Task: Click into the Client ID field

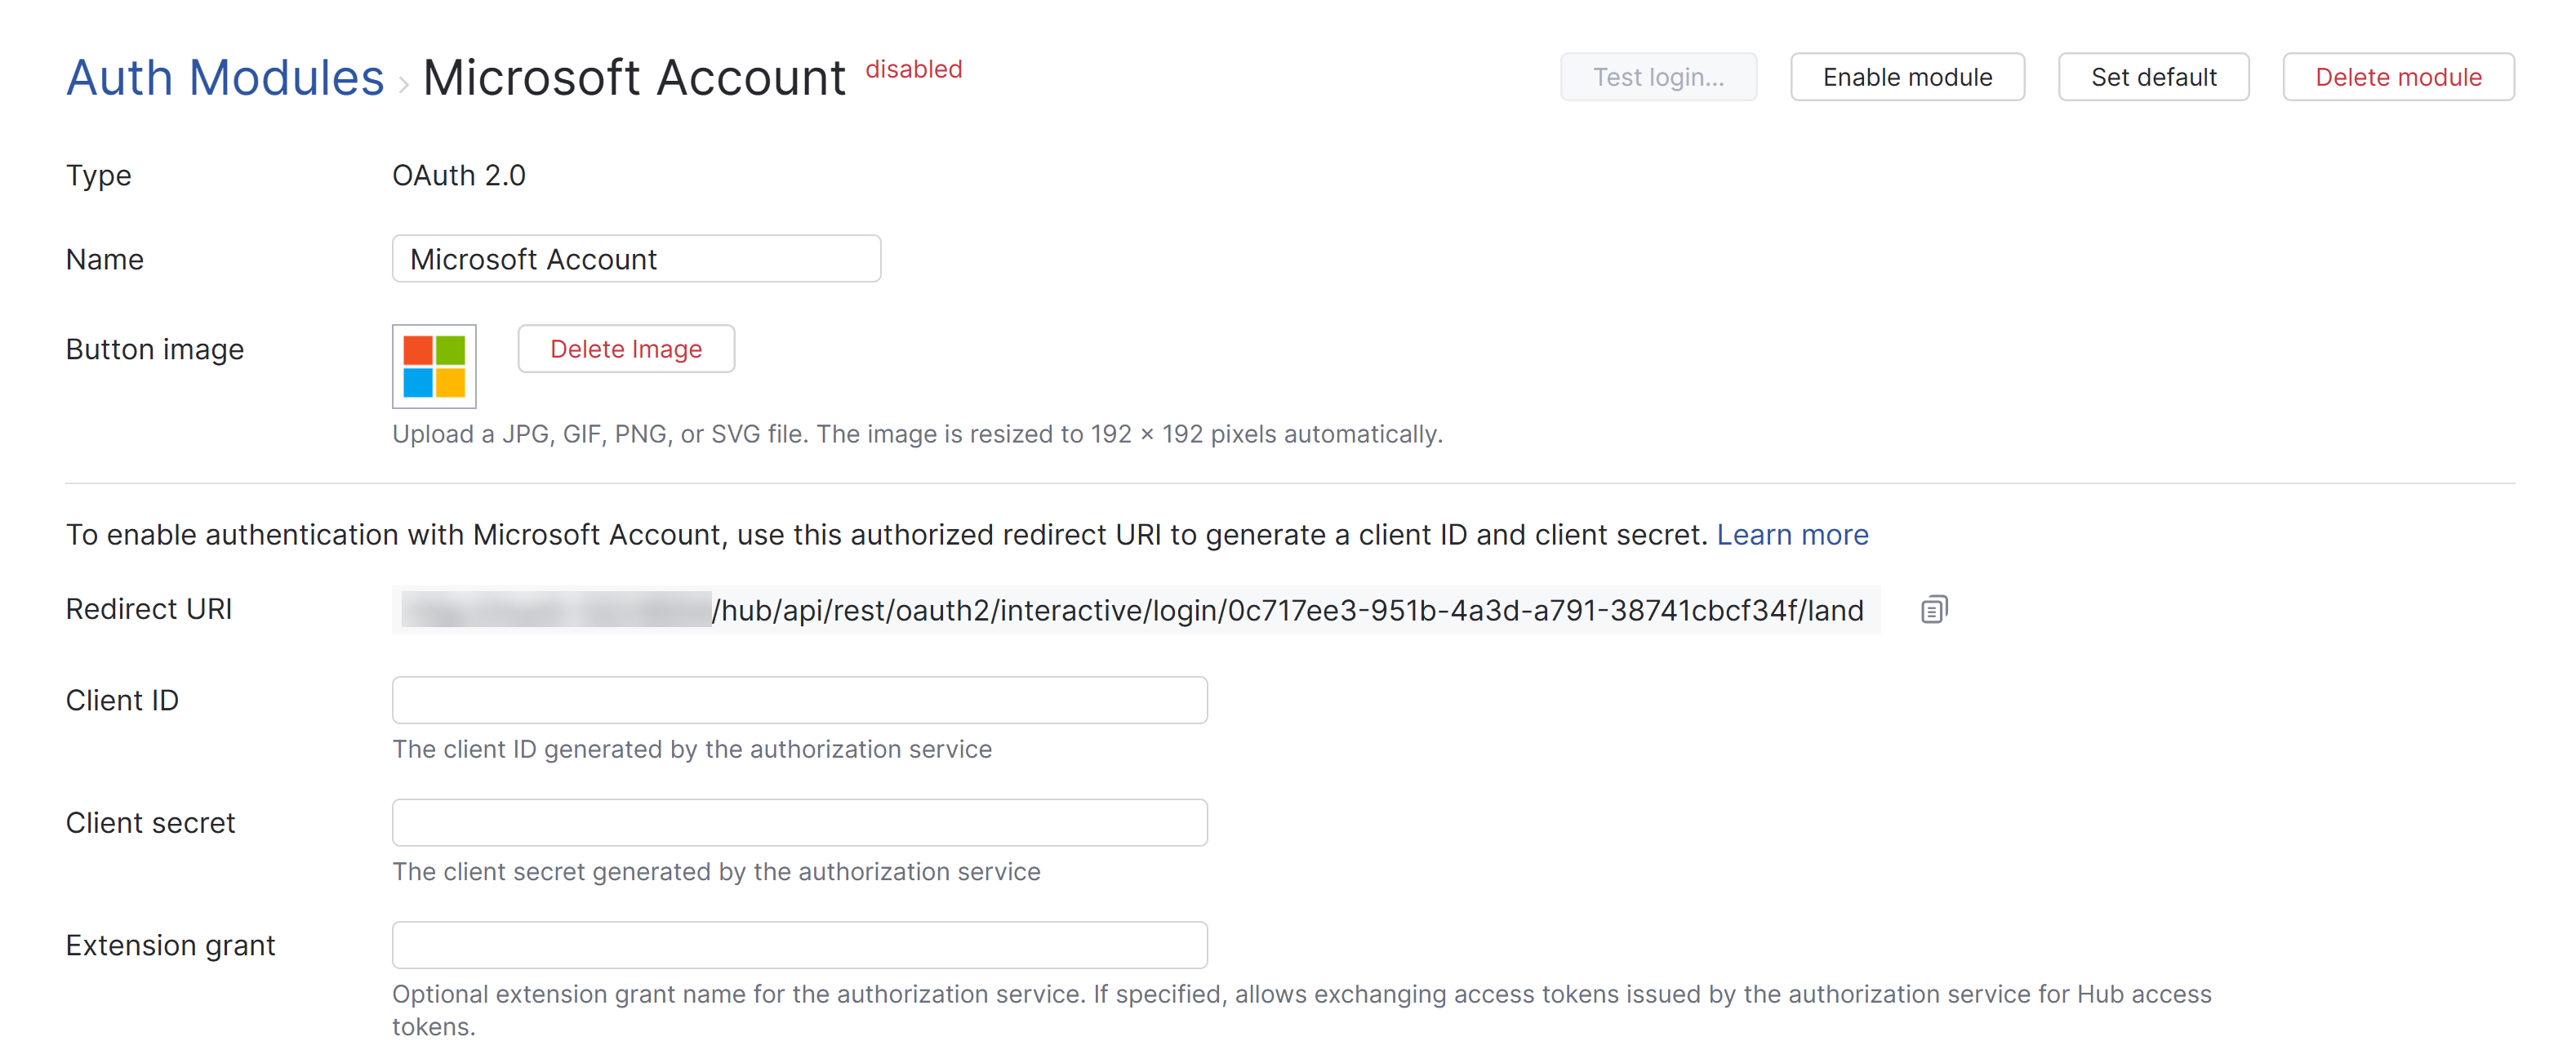Action: (799, 700)
